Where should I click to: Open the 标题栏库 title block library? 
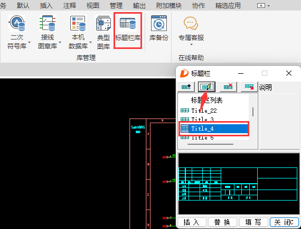(x=128, y=30)
